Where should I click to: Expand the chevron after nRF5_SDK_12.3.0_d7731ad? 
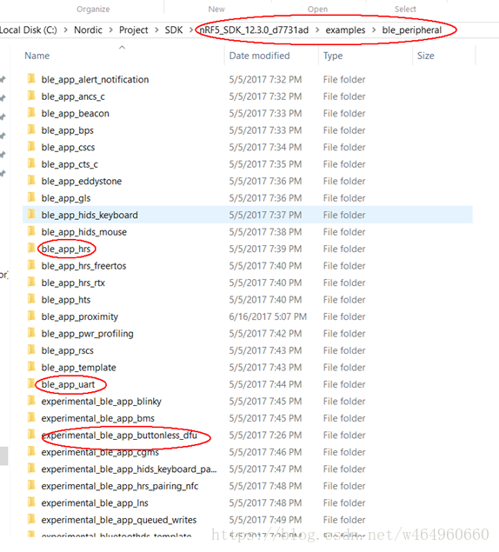coord(317,30)
